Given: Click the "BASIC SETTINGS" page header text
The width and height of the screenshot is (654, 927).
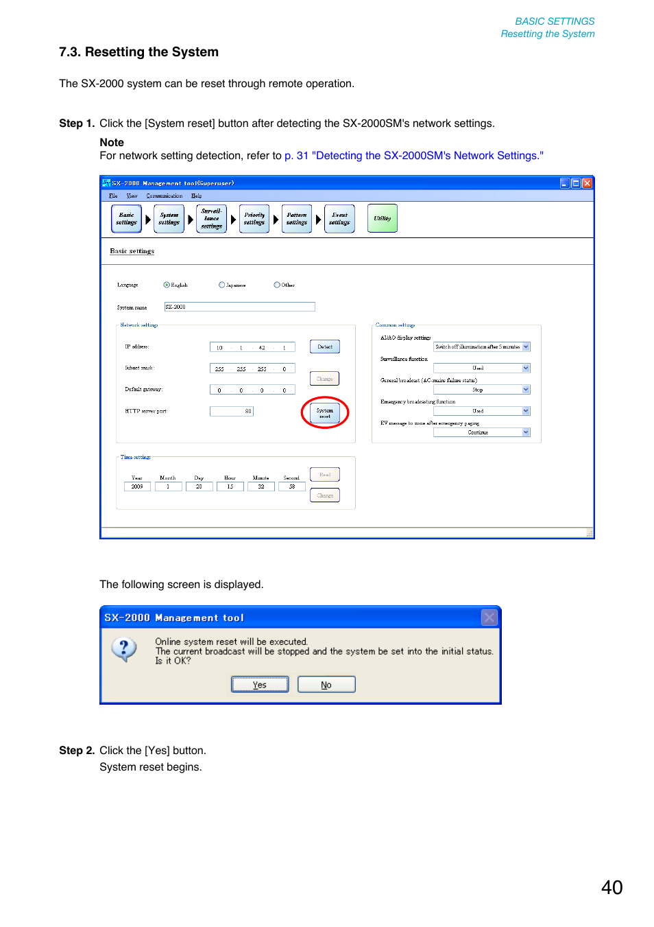Looking at the screenshot, I should 555,21.
